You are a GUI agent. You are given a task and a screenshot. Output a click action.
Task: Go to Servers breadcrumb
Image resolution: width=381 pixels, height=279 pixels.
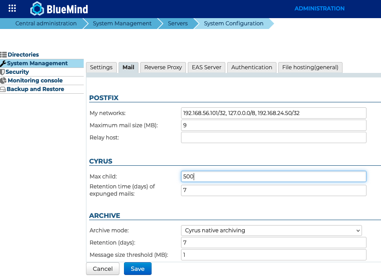click(178, 24)
